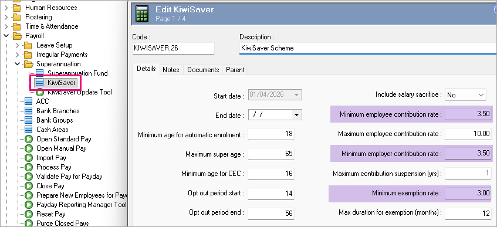Click Minimum employer contribution rate field
The height and width of the screenshot is (227, 497).
pos(468,154)
